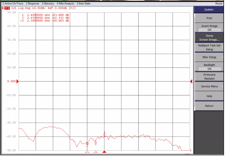Click marker 2 readout 2.4500000 GHz row

click(x=45, y=18)
